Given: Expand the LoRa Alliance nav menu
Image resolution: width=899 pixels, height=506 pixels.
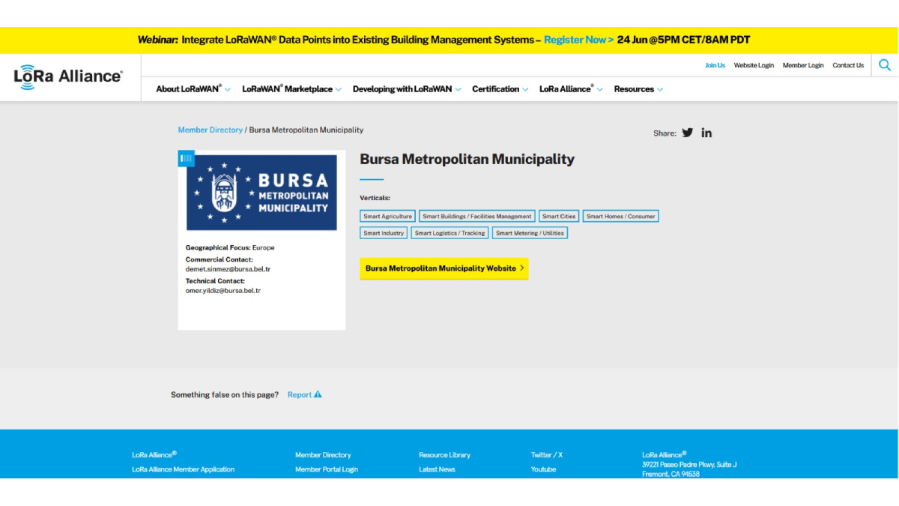Looking at the screenshot, I should (x=570, y=89).
